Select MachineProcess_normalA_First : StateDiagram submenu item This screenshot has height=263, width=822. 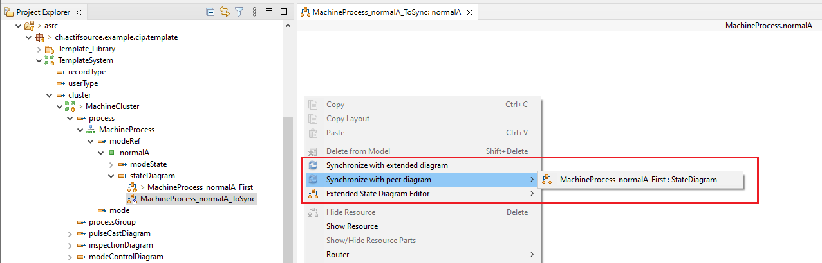tap(638, 180)
